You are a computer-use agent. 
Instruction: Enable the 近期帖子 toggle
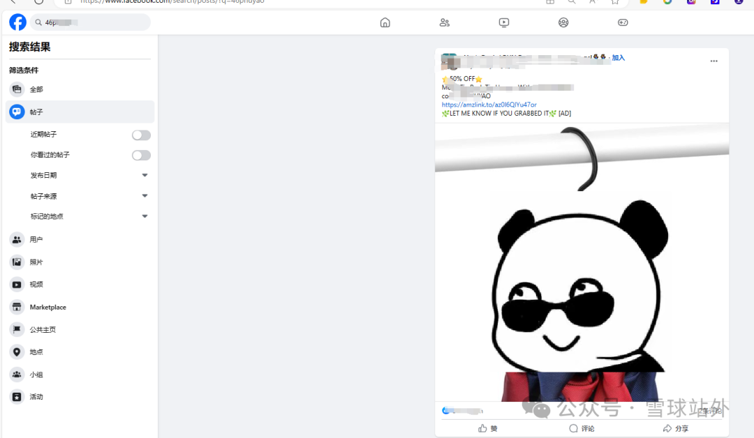point(141,135)
